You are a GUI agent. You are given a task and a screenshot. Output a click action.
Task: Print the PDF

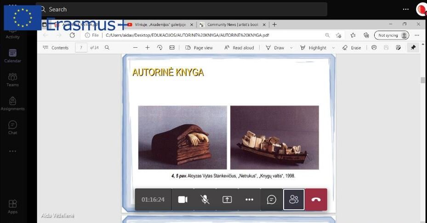(374, 48)
